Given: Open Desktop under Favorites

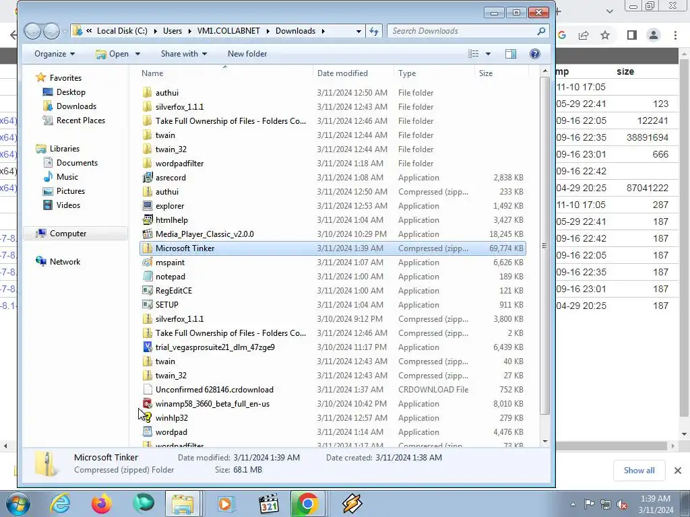Looking at the screenshot, I should click(70, 92).
